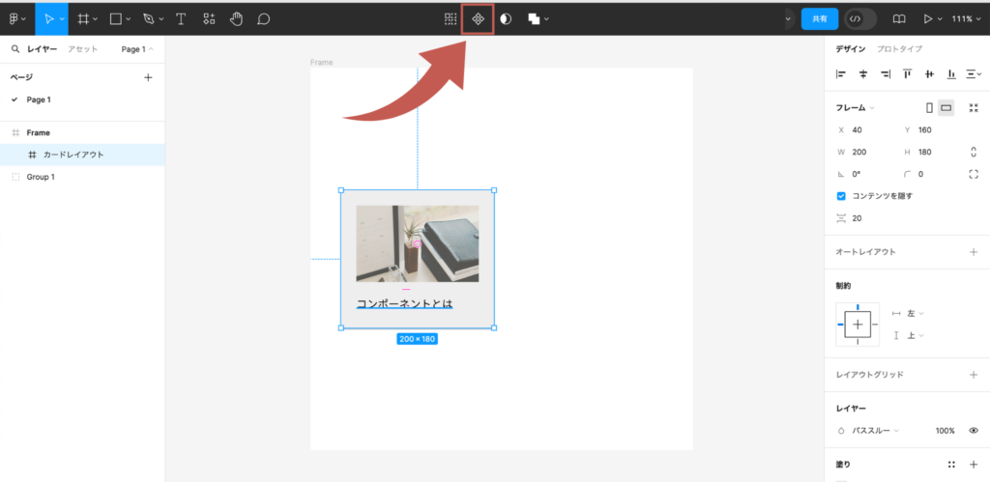Open the Move tool dropdown arrow
Viewport: 990px width, 482px height.
pos(62,19)
